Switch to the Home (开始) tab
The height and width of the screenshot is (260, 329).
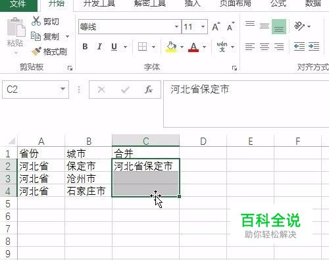point(57,4)
